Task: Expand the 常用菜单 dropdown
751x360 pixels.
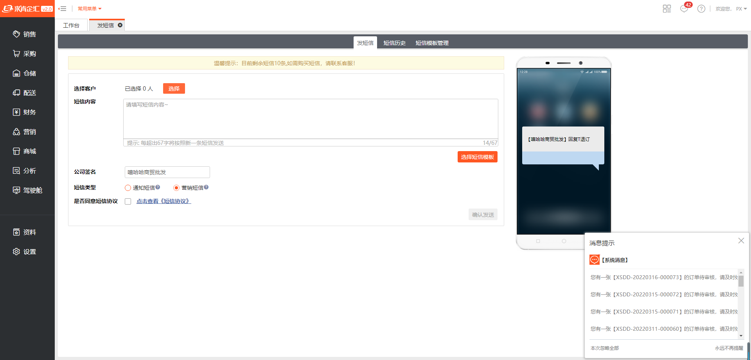Action: [90, 9]
